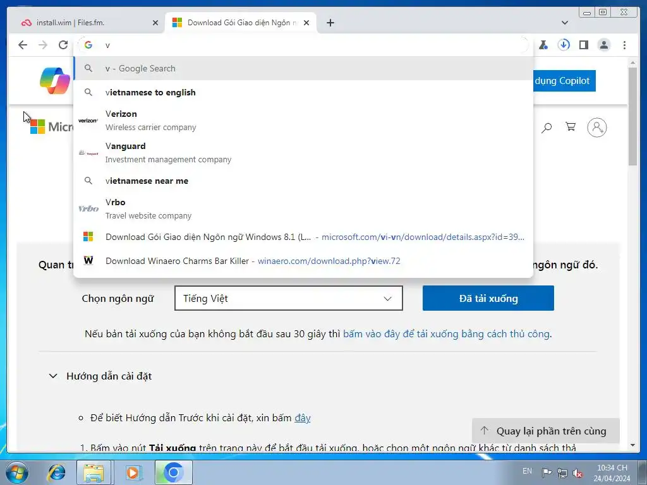Open the Windows Start menu
The height and width of the screenshot is (485, 647).
[17, 472]
